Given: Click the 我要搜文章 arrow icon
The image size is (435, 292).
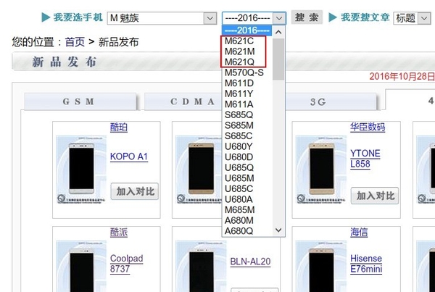Looking at the screenshot, I should coord(333,17).
